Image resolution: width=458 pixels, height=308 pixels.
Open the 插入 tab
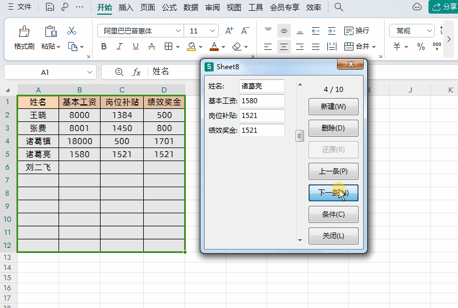coord(126,7)
